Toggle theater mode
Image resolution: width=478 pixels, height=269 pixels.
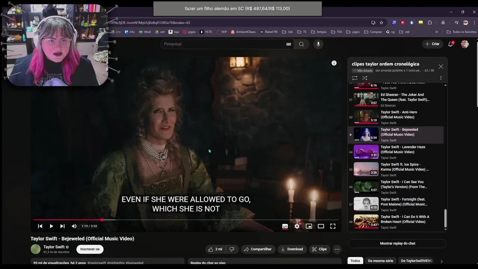(x=321, y=226)
